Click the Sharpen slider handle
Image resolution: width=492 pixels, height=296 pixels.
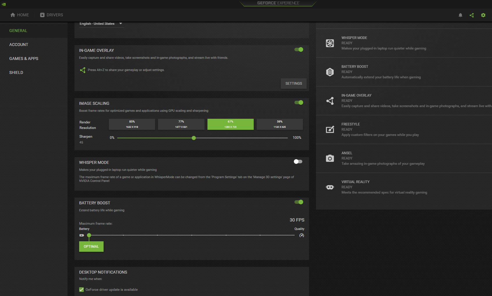(194, 138)
